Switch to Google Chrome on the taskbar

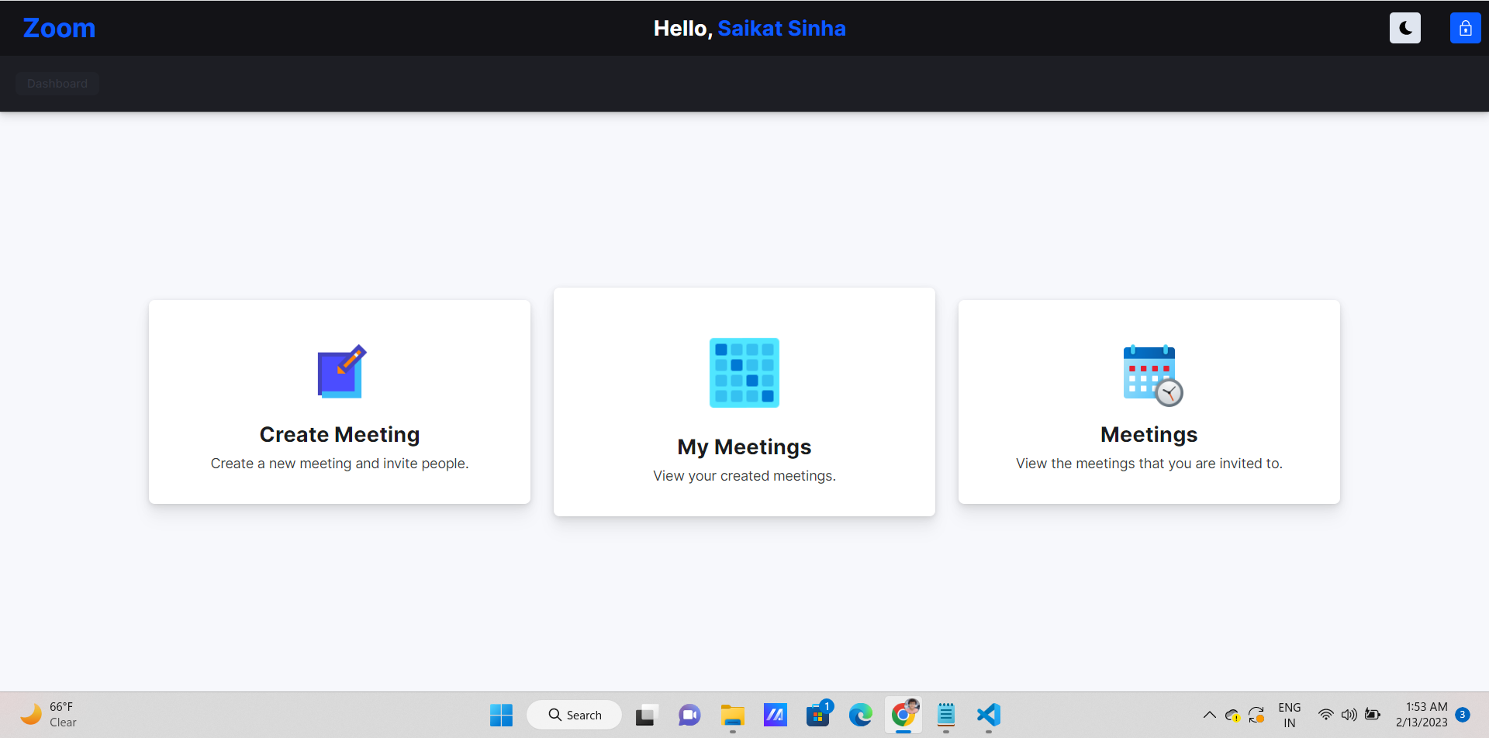click(903, 715)
